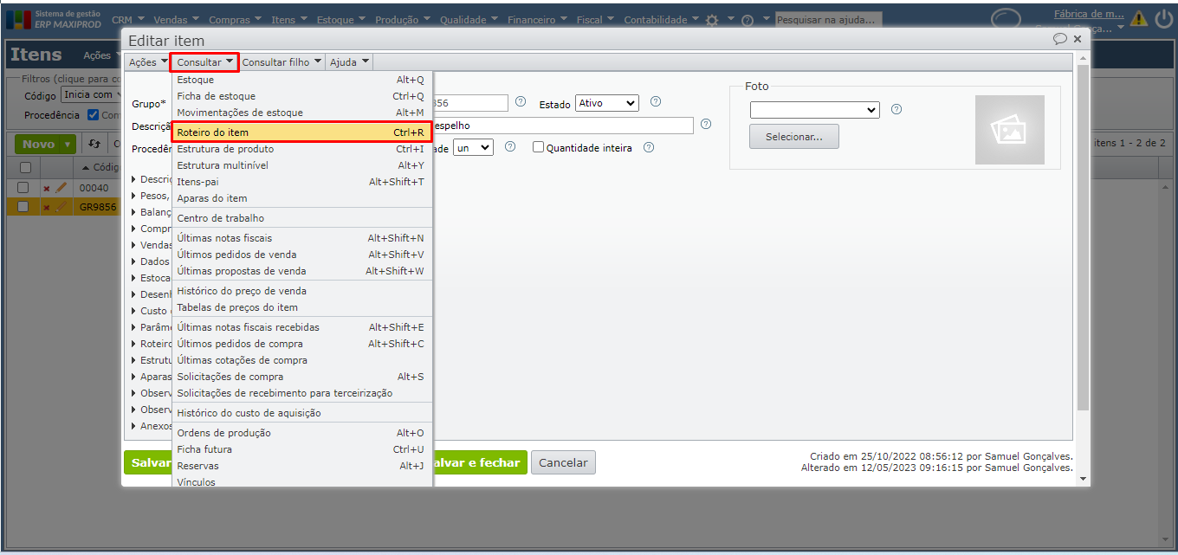This screenshot has width=1178, height=555.
Task: Open the Foto selection dropdown
Action: coord(815,110)
